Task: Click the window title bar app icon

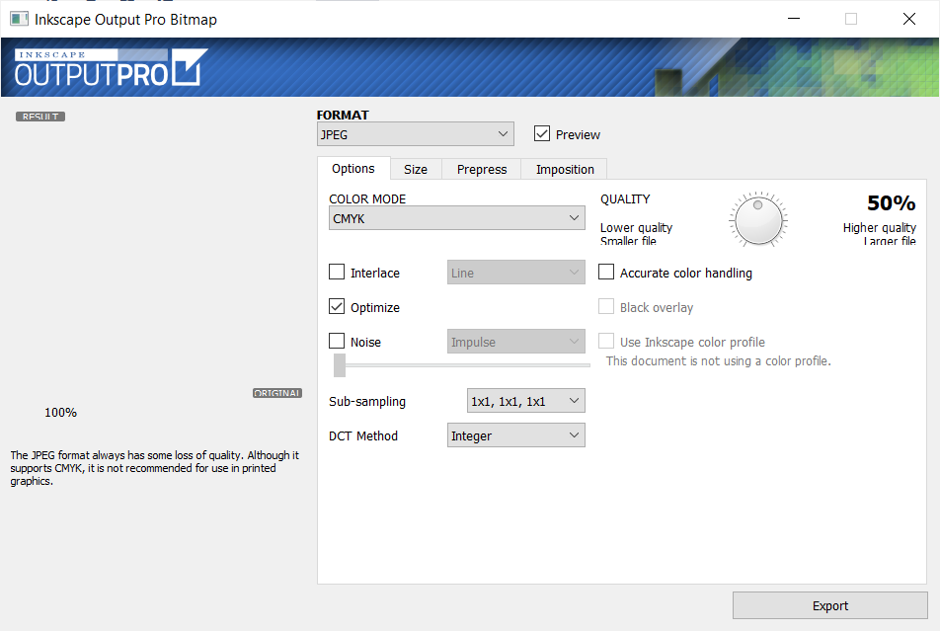Action: click(19, 19)
